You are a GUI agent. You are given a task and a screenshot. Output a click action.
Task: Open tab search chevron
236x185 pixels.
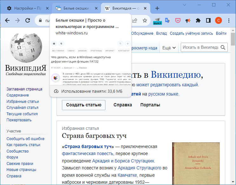click(x=185, y=5)
